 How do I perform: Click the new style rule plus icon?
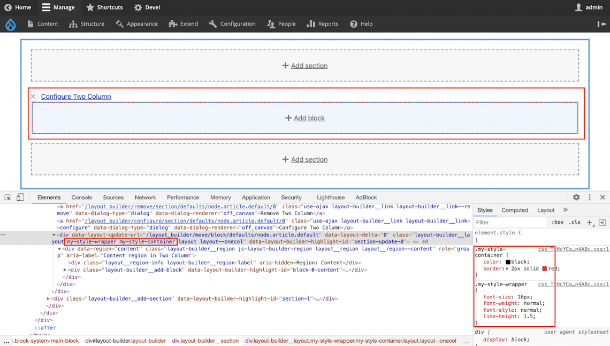coord(589,223)
